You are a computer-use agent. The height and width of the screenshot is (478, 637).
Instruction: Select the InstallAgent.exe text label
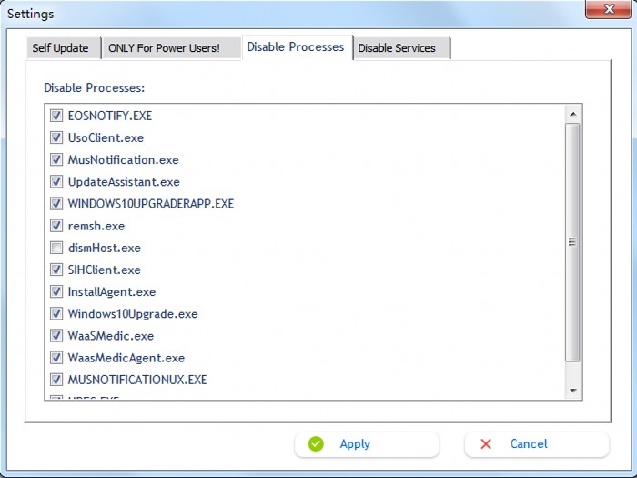(112, 291)
